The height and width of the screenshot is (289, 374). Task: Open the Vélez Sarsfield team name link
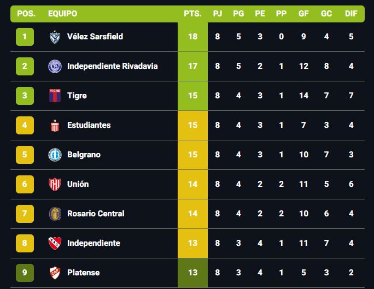(x=95, y=37)
